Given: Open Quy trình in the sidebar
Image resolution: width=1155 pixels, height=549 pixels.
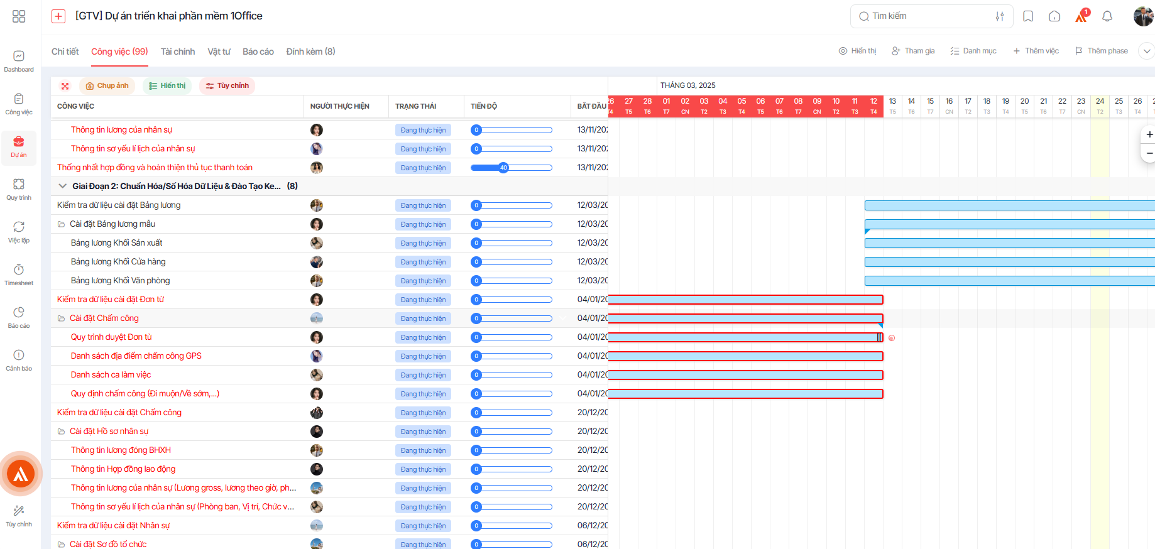Looking at the screenshot, I should tap(19, 190).
